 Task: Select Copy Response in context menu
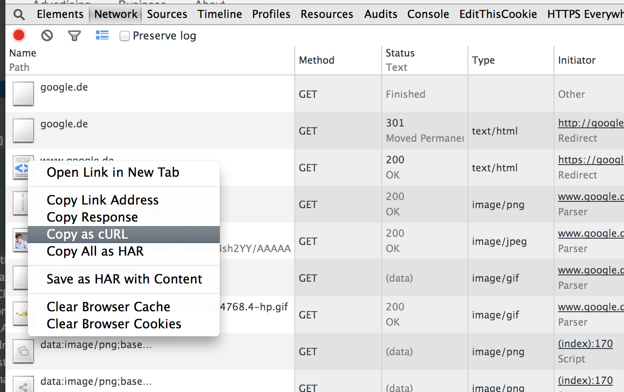pos(124,217)
